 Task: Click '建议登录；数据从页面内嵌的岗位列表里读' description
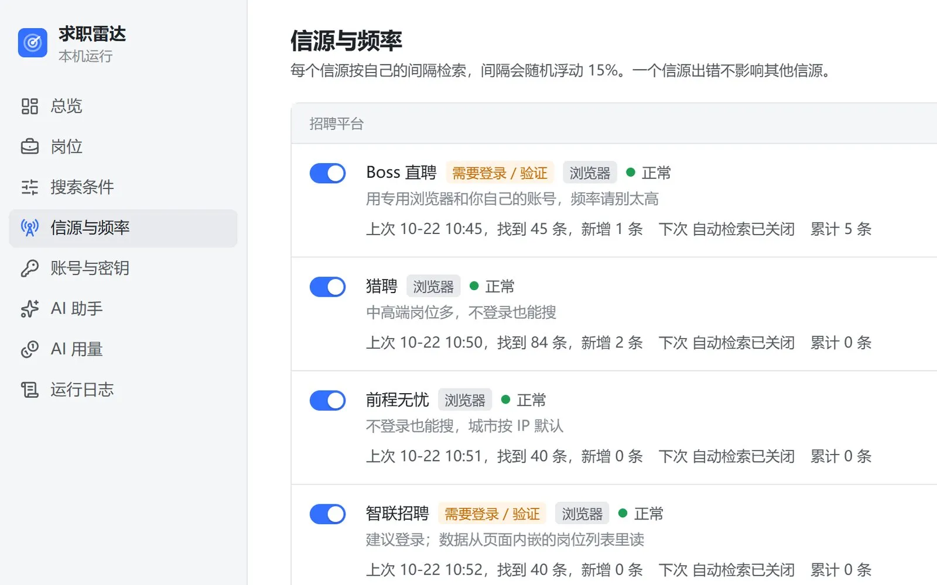pyautogui.click(x=505, y=539)
